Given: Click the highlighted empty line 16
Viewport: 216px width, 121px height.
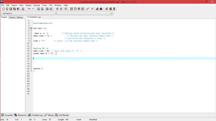Looking at the screenshot, I should point(124,58).
